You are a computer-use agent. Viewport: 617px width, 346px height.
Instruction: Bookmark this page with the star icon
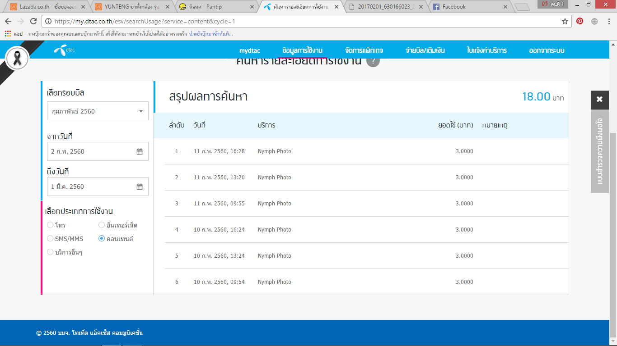[x=565, y=21]
